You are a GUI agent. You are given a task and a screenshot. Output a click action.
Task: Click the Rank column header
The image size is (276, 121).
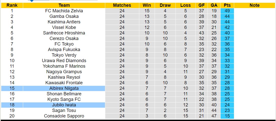(x=12, y=5)
